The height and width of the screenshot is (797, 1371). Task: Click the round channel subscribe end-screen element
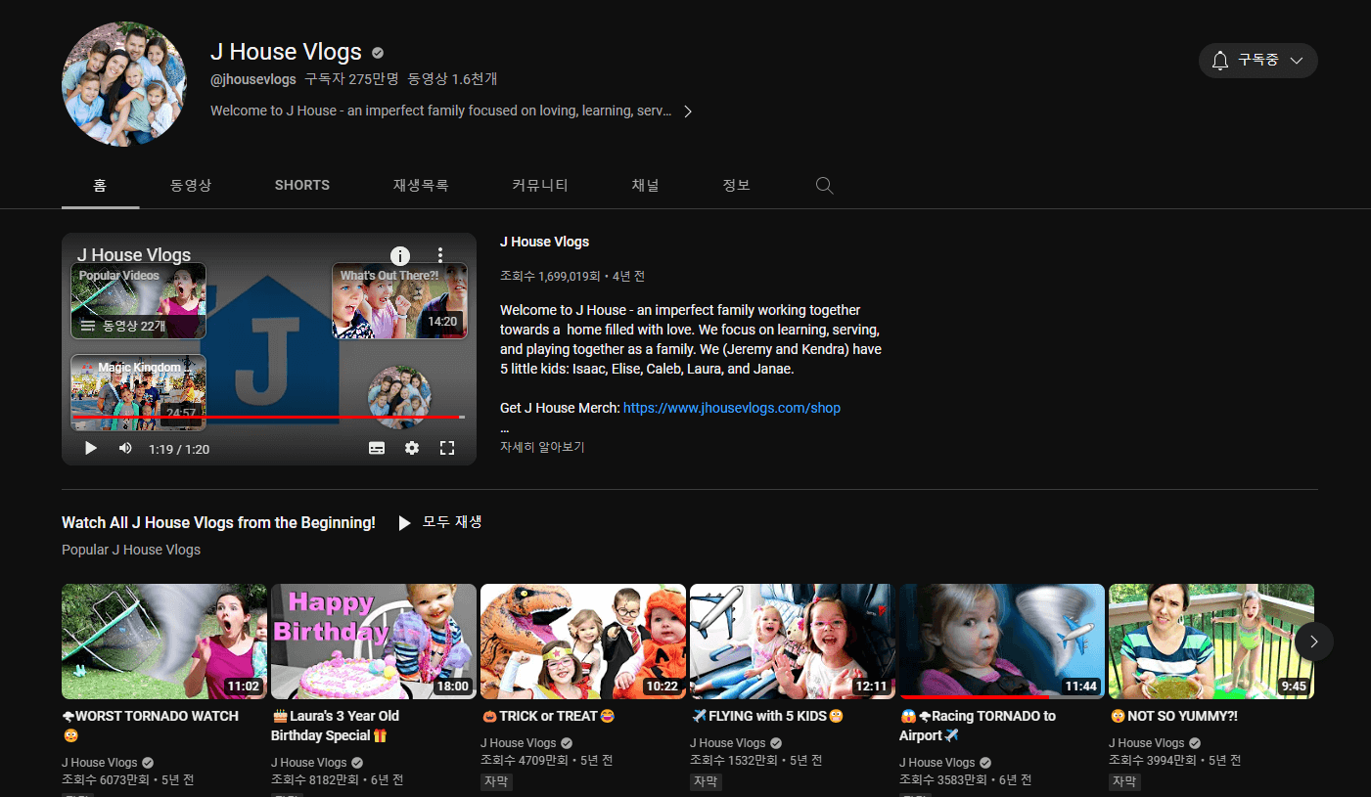399,397
